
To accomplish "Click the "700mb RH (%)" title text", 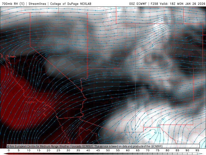I will point(13,4).
